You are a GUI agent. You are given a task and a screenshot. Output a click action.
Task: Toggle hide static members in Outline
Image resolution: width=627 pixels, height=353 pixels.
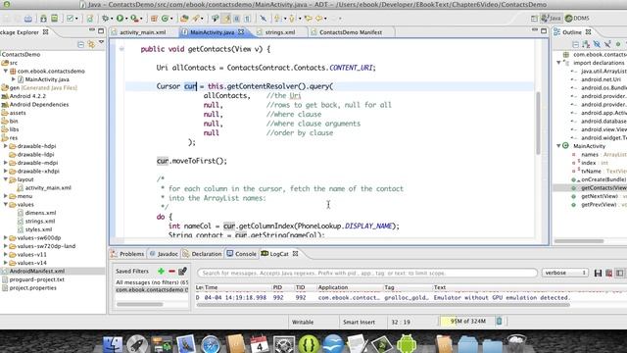tap(607, 44)
